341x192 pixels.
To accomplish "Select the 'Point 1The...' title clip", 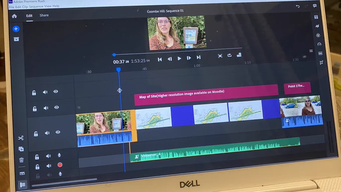I will coord(297,88).
